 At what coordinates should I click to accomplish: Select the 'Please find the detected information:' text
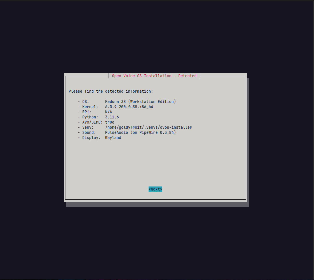[x=111, y=92]
